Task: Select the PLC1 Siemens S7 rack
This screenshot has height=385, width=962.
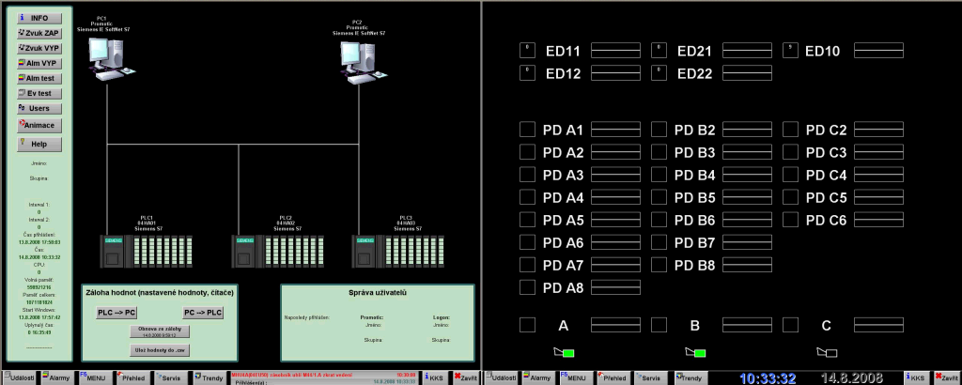Action: [149, 254]
